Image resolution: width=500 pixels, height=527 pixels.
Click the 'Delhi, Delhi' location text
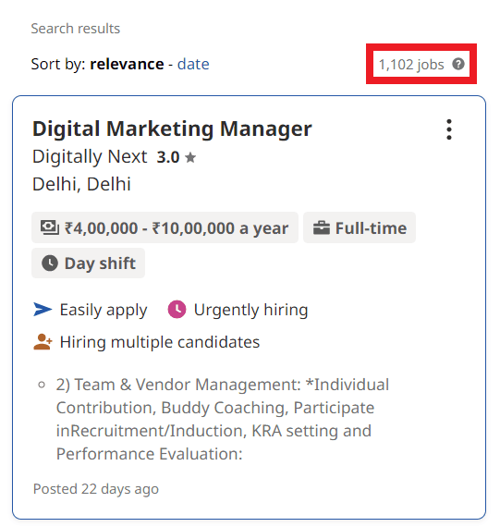click(x=81, y=184)
